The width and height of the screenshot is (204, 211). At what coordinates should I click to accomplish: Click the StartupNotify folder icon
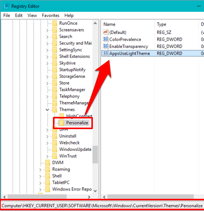point(55,70)
